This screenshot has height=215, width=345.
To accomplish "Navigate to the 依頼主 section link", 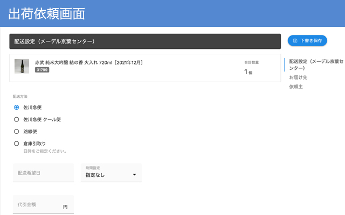I will point(296,87).
